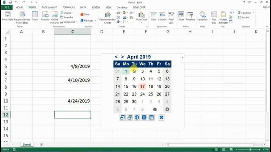Select the Sheet1 worksheet tab
The height and width of the screenshot is (152, 271).
tap(27, 144)
